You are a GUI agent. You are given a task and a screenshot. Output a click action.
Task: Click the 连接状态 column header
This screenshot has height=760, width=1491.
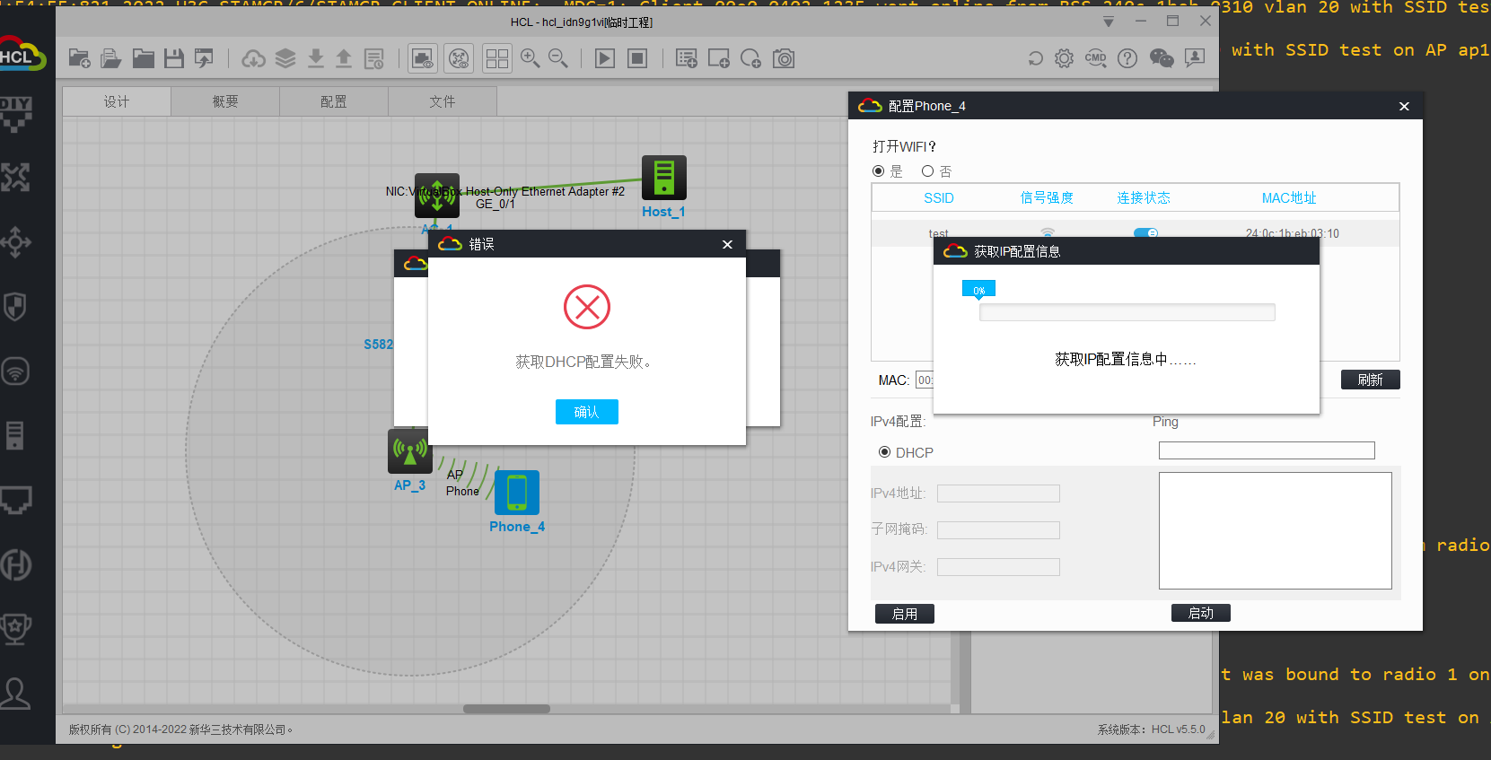(1144, 198)
